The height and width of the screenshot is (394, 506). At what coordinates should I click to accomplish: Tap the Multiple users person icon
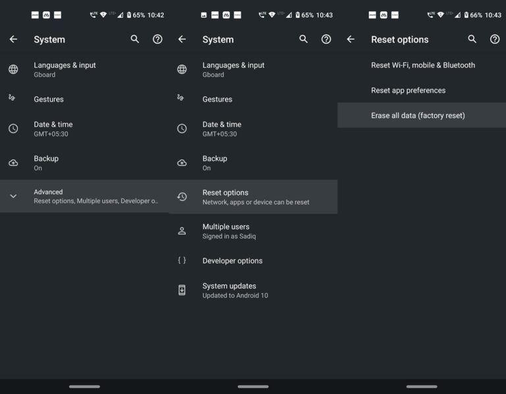[182, 231]
